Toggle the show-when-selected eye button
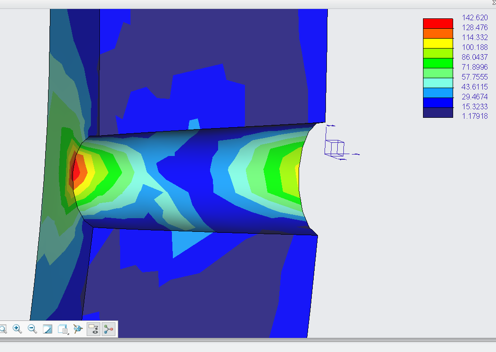496x352 pixels. (93, 329)
